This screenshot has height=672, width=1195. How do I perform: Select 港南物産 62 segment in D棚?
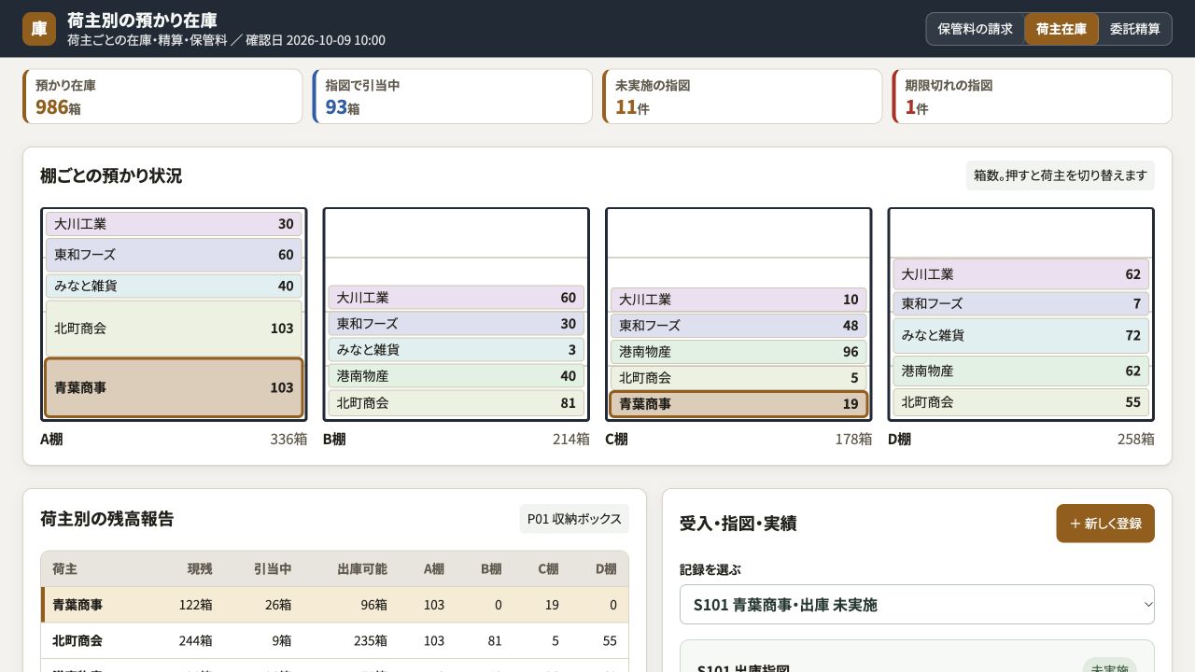[x=1021, y=371]
